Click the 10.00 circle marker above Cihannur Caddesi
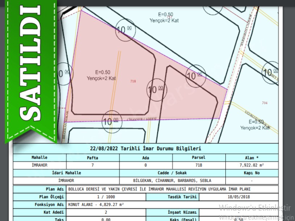Image resolution: width=295 pixels, height=221 pixels. pos(111,121)
